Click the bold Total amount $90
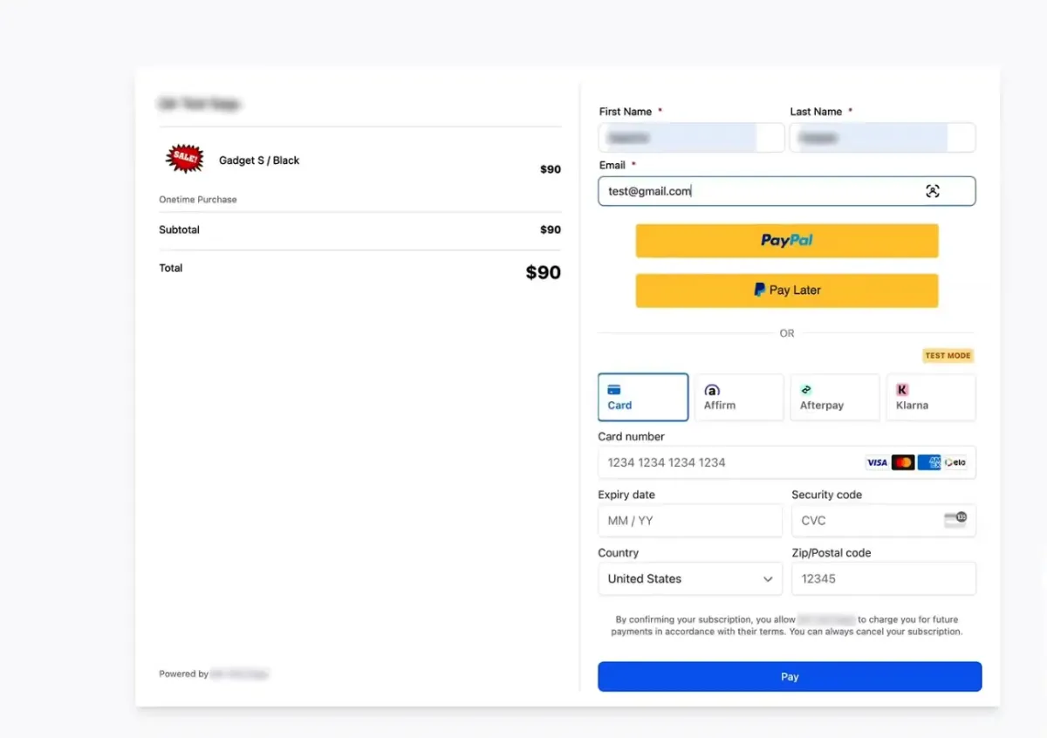This screenshot has height=738, width=1047. [543, 272]
